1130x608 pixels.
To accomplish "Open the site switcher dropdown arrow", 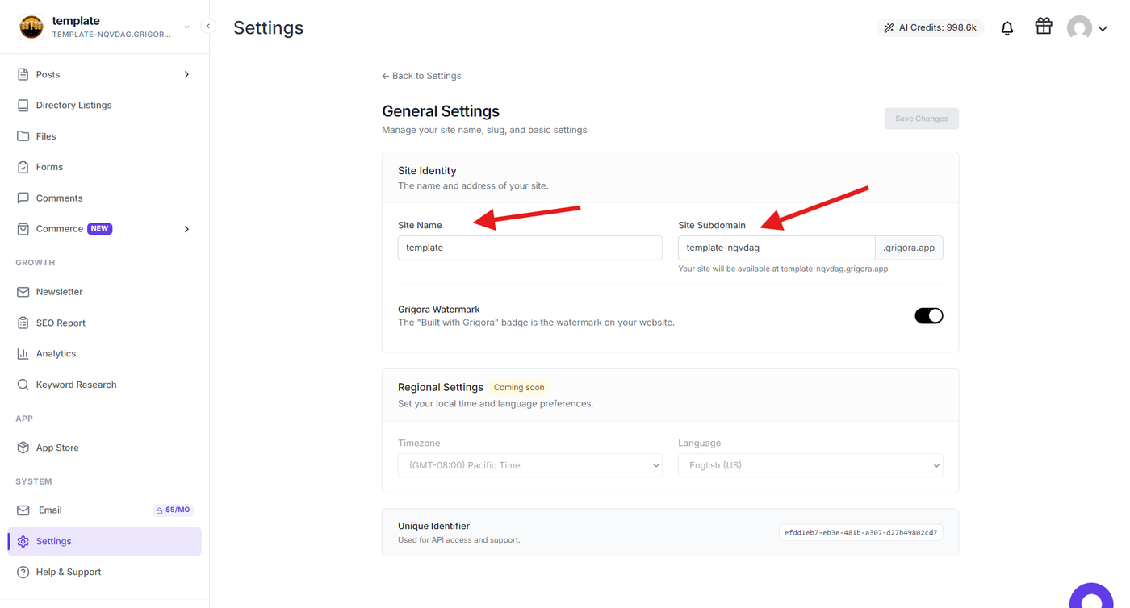I will (x=187, y=27).
